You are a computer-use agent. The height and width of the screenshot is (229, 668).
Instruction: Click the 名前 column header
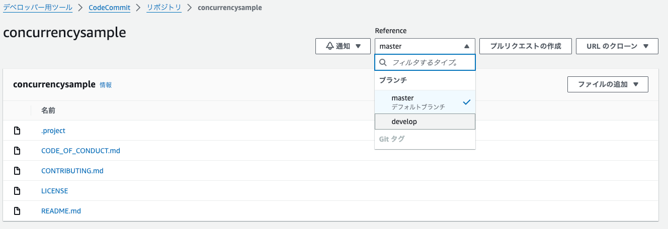coord(48,110)
